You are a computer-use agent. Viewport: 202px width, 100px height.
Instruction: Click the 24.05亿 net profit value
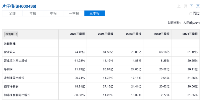click(136, 69)
